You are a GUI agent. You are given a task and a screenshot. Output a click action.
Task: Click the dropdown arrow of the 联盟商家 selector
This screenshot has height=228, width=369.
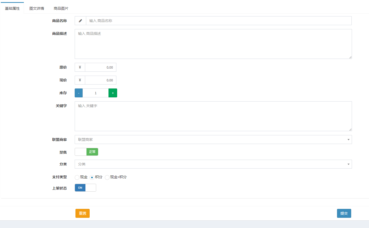click(349, 140)
